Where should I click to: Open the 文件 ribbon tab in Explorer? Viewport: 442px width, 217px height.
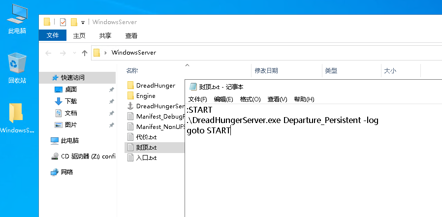click(x=53, y=35)
